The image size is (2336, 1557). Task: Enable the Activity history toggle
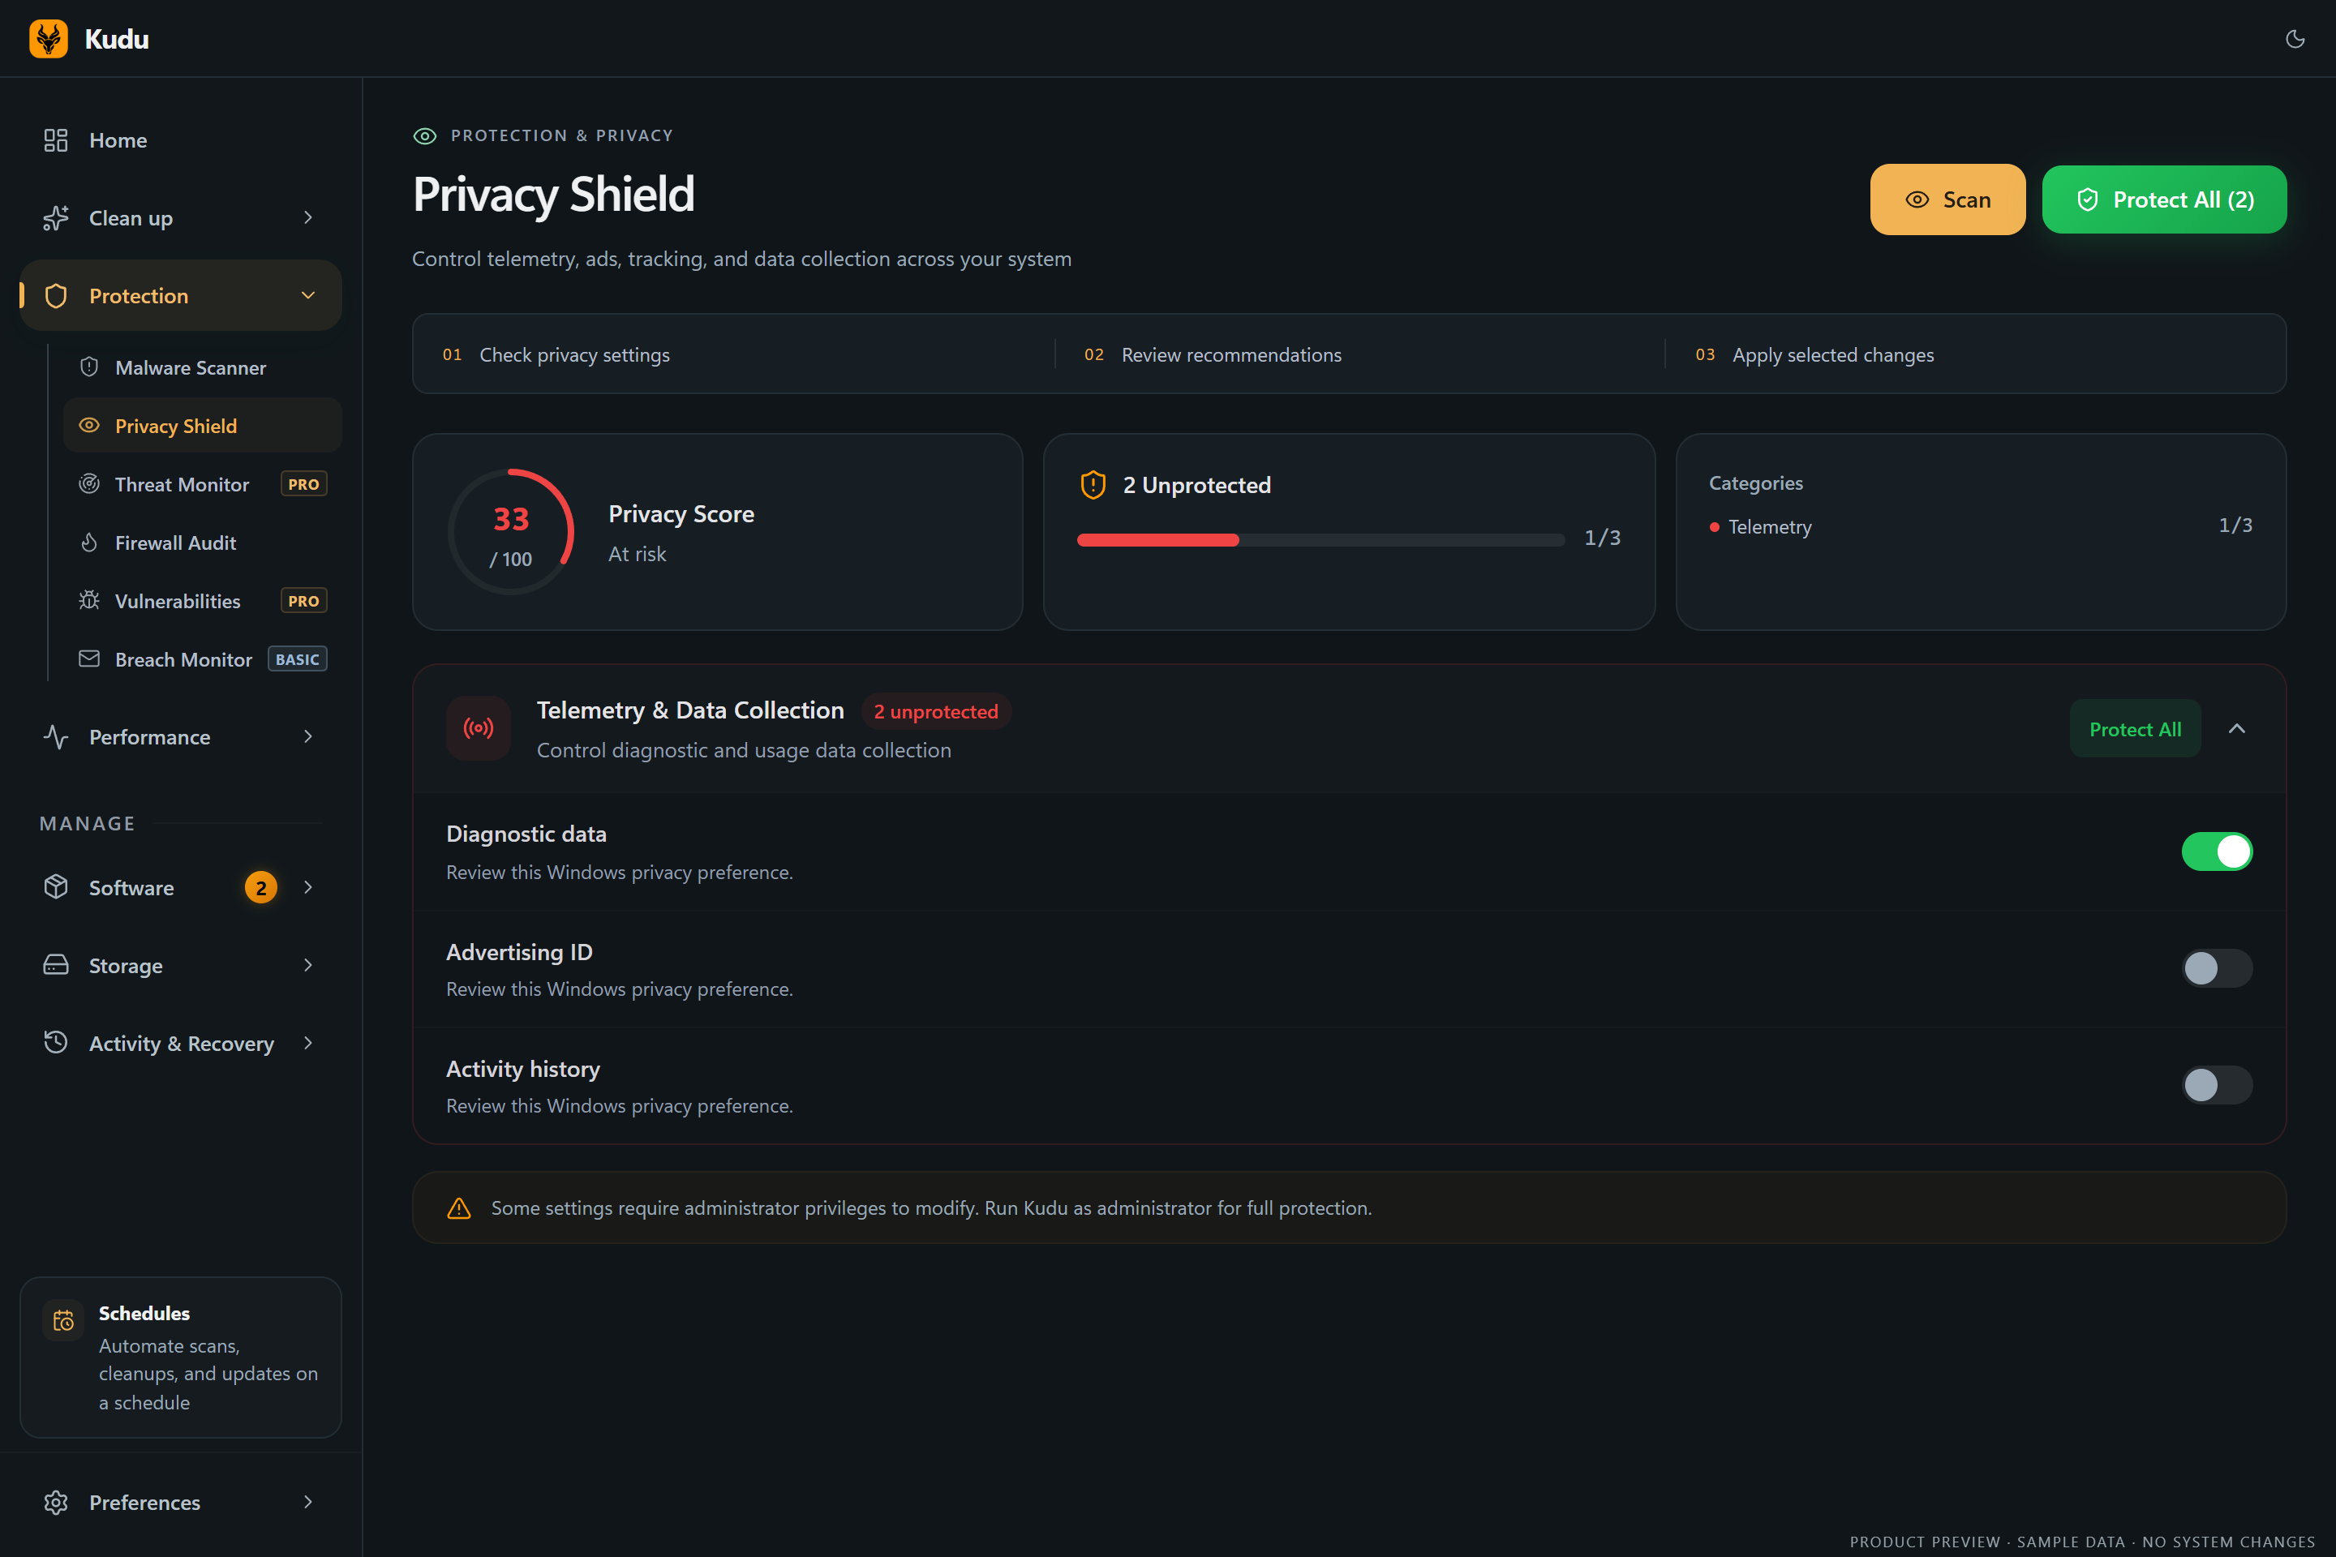point(2217,1084)
